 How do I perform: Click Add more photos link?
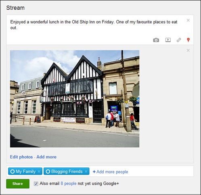[46, 157]
